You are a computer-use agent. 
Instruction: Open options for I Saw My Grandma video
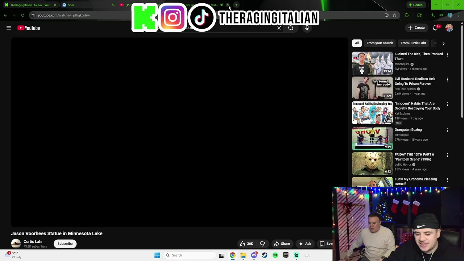(447, 180)
